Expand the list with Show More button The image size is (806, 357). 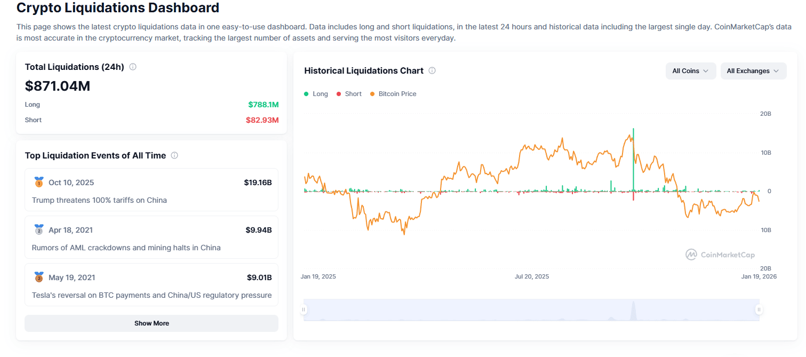tap(151, 323)
